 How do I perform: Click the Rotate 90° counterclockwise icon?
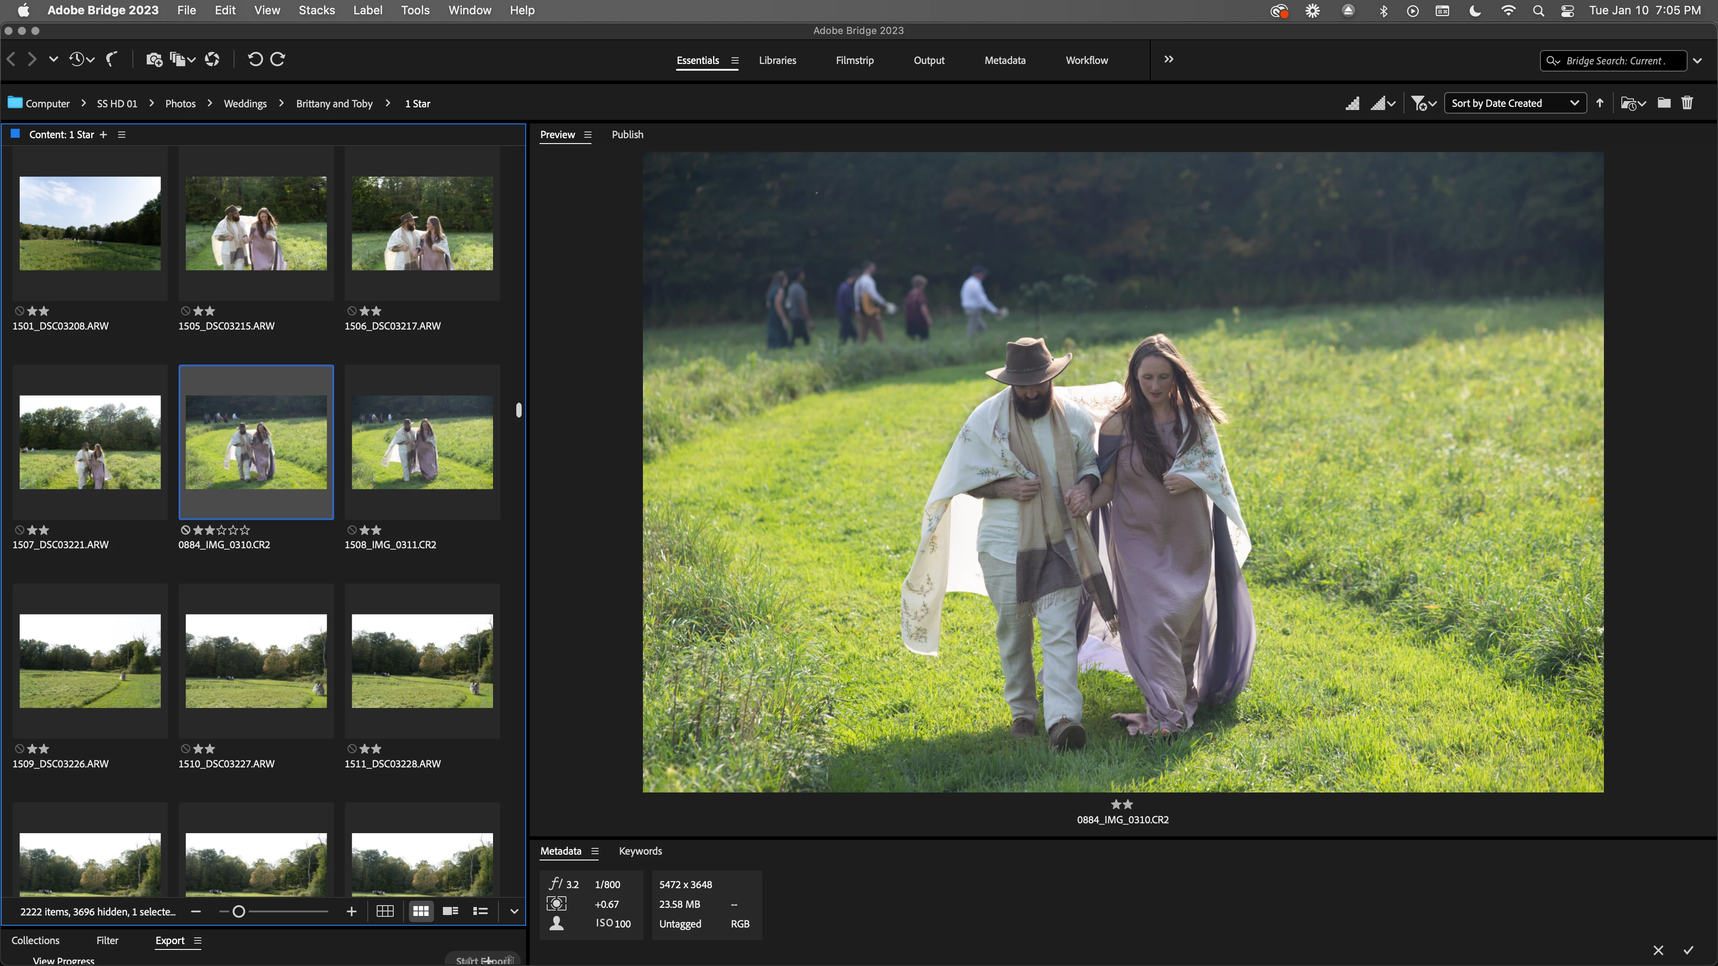pos(255,59)
